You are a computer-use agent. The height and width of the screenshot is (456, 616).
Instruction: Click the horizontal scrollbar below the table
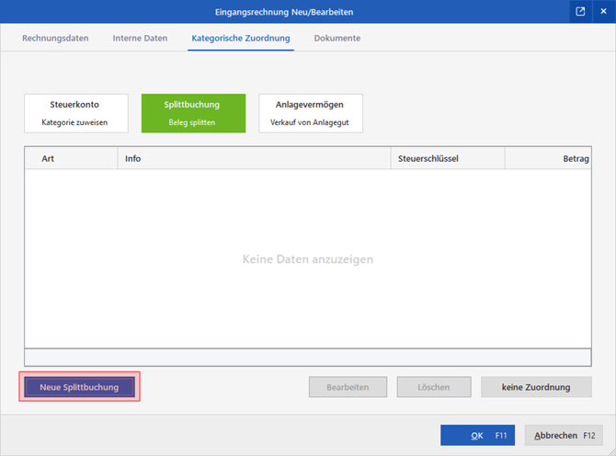tap(307, 357)
